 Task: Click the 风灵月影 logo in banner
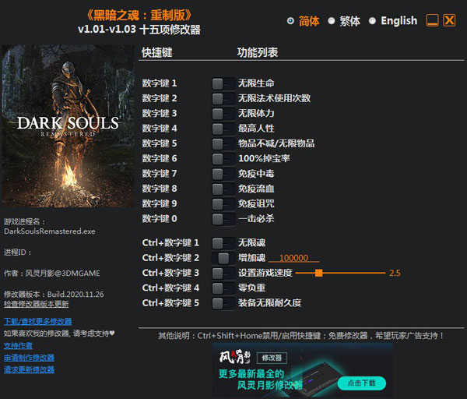pos(235,357)
